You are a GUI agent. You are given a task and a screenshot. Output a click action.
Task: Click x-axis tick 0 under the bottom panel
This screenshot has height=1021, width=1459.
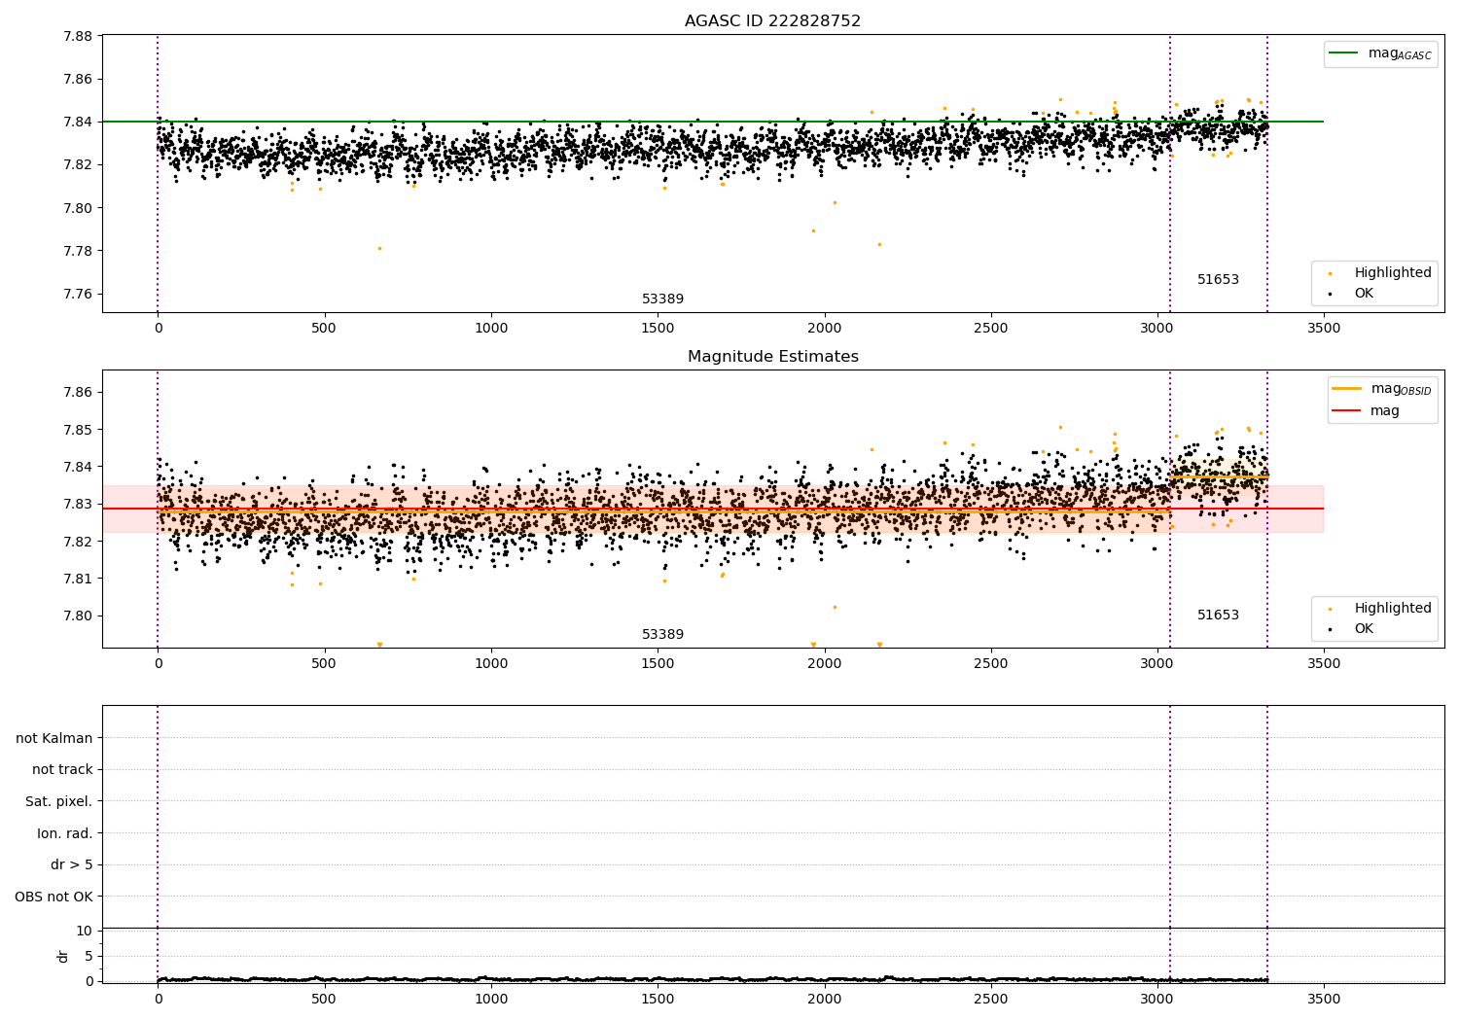point(158,999)
